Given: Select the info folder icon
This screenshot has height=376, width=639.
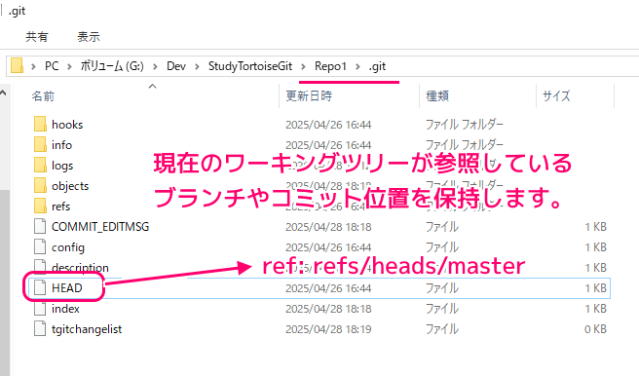Looking at the screenshot, I should tap(40, 144).
